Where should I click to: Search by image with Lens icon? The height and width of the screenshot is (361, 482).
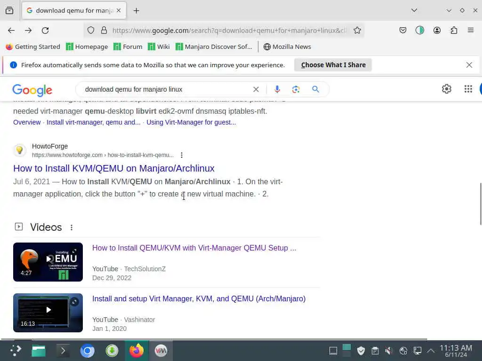(296, 89)
